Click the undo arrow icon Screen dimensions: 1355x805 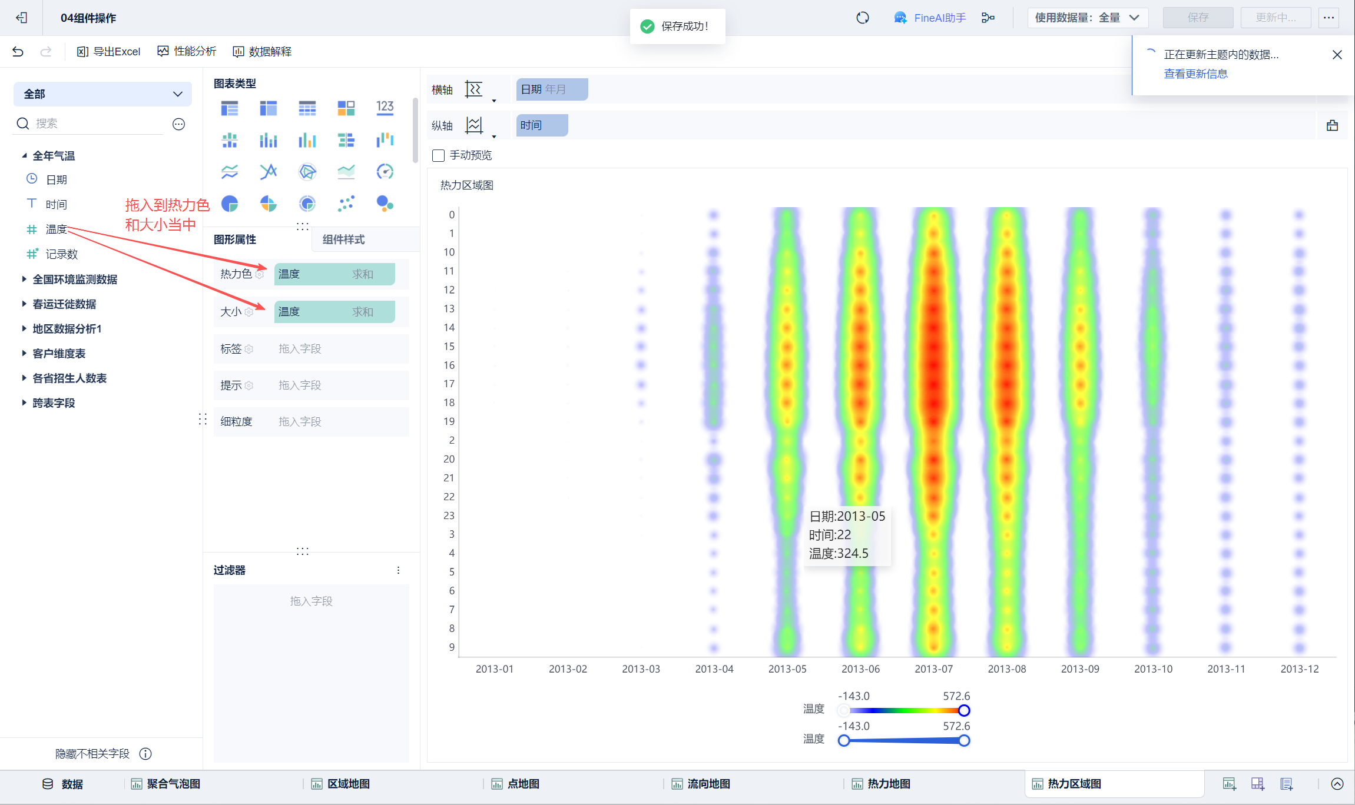(x=18, y=52)
